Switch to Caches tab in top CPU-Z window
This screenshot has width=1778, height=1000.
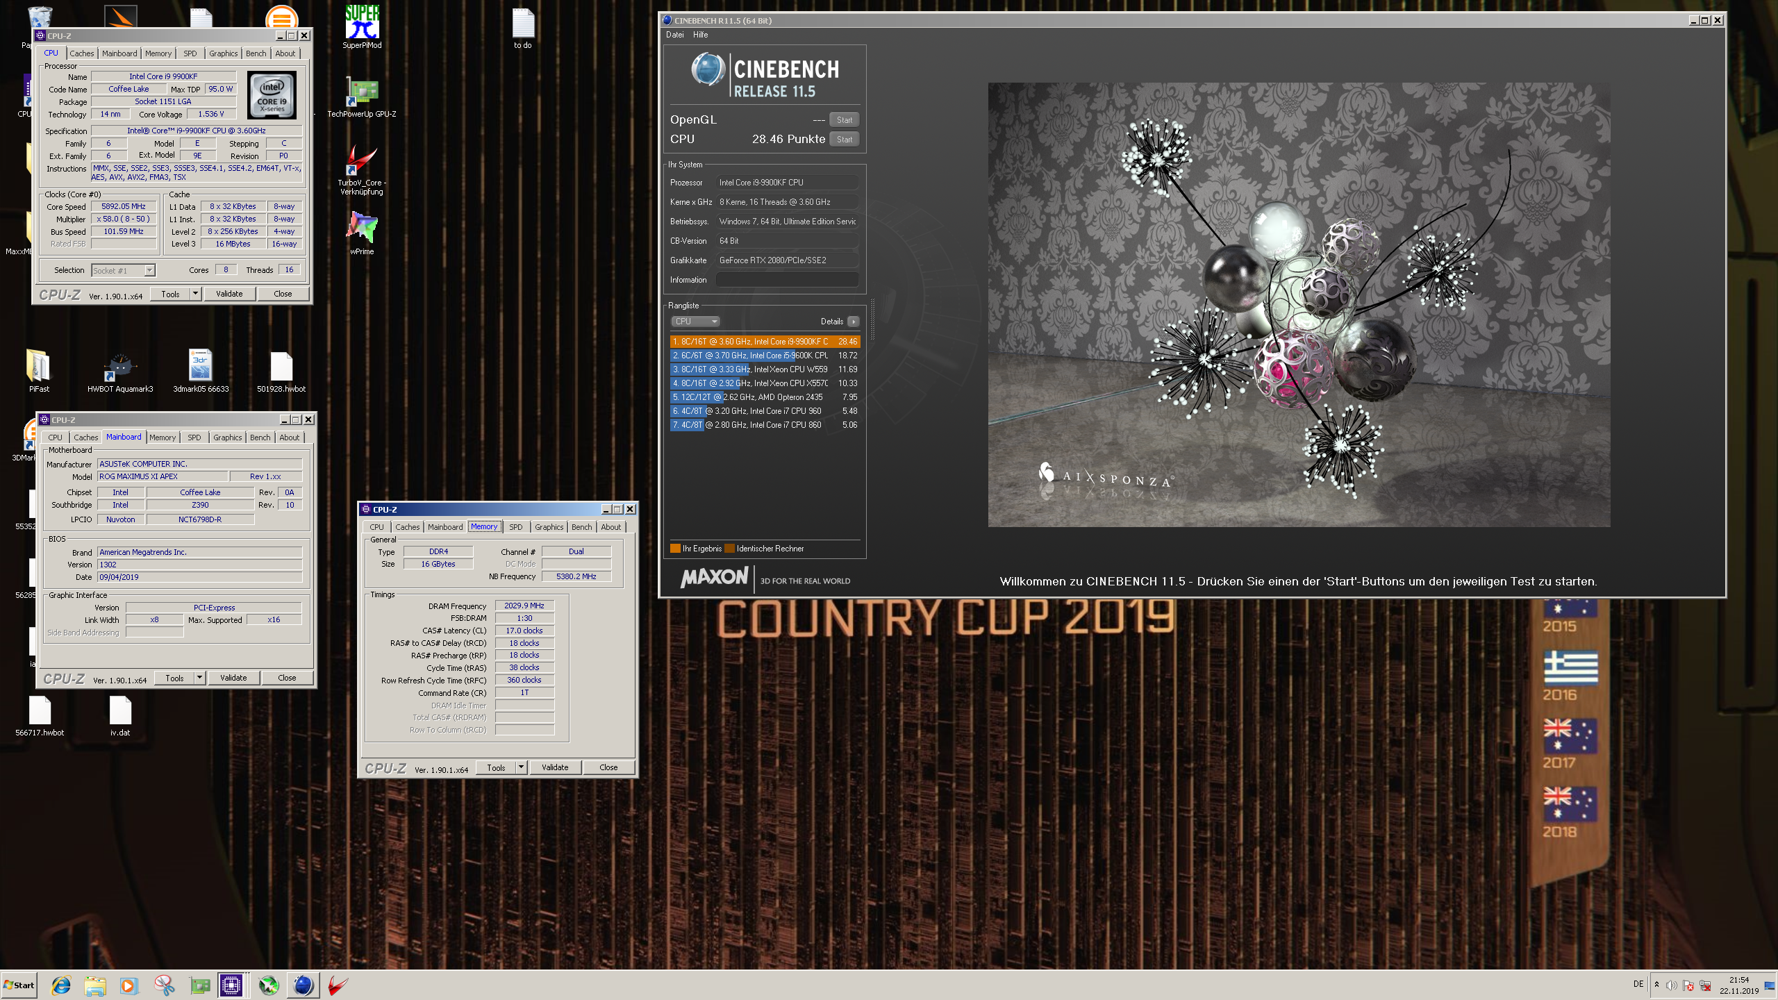click(82, 53)
